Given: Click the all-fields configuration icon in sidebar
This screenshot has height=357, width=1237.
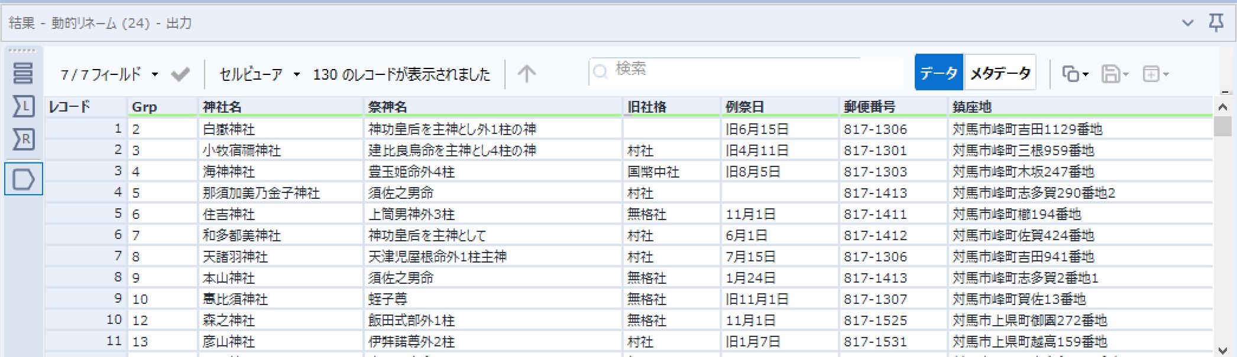Looking at the screenshot, I should point(23,73).
